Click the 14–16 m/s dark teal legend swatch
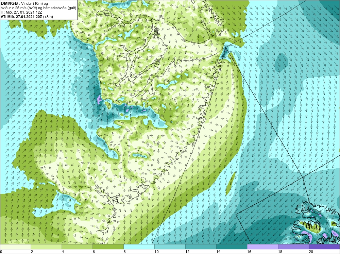The height and width of the screenshot is (254, 340). click(232, 247)
